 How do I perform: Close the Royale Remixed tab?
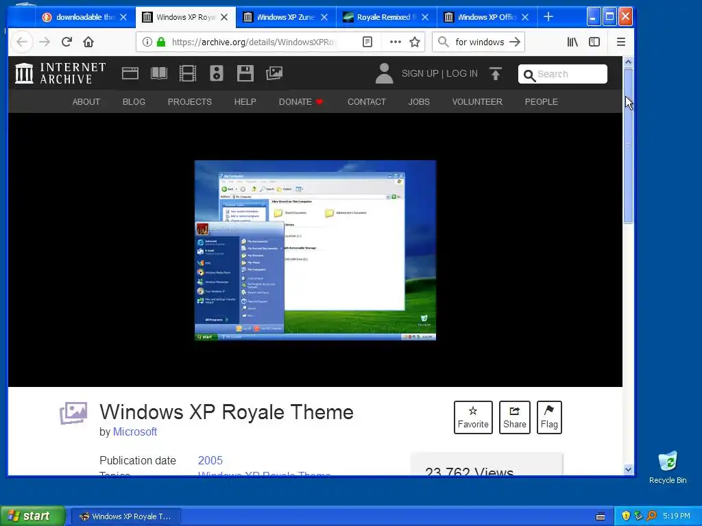(x=425, y=17)
